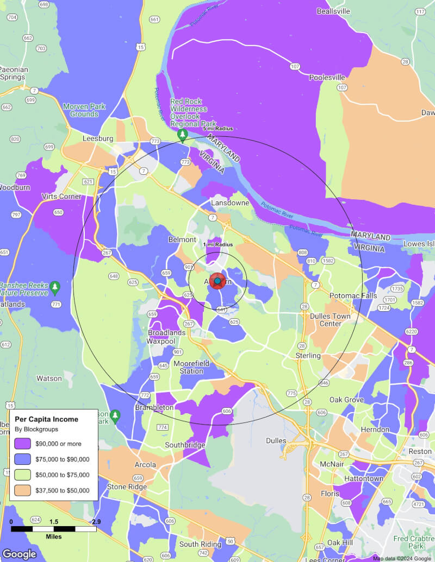Click the green park icon beside the legend
Image resolution: width=435 pixels, height=562 pixels.
click(x=114, y=416)
